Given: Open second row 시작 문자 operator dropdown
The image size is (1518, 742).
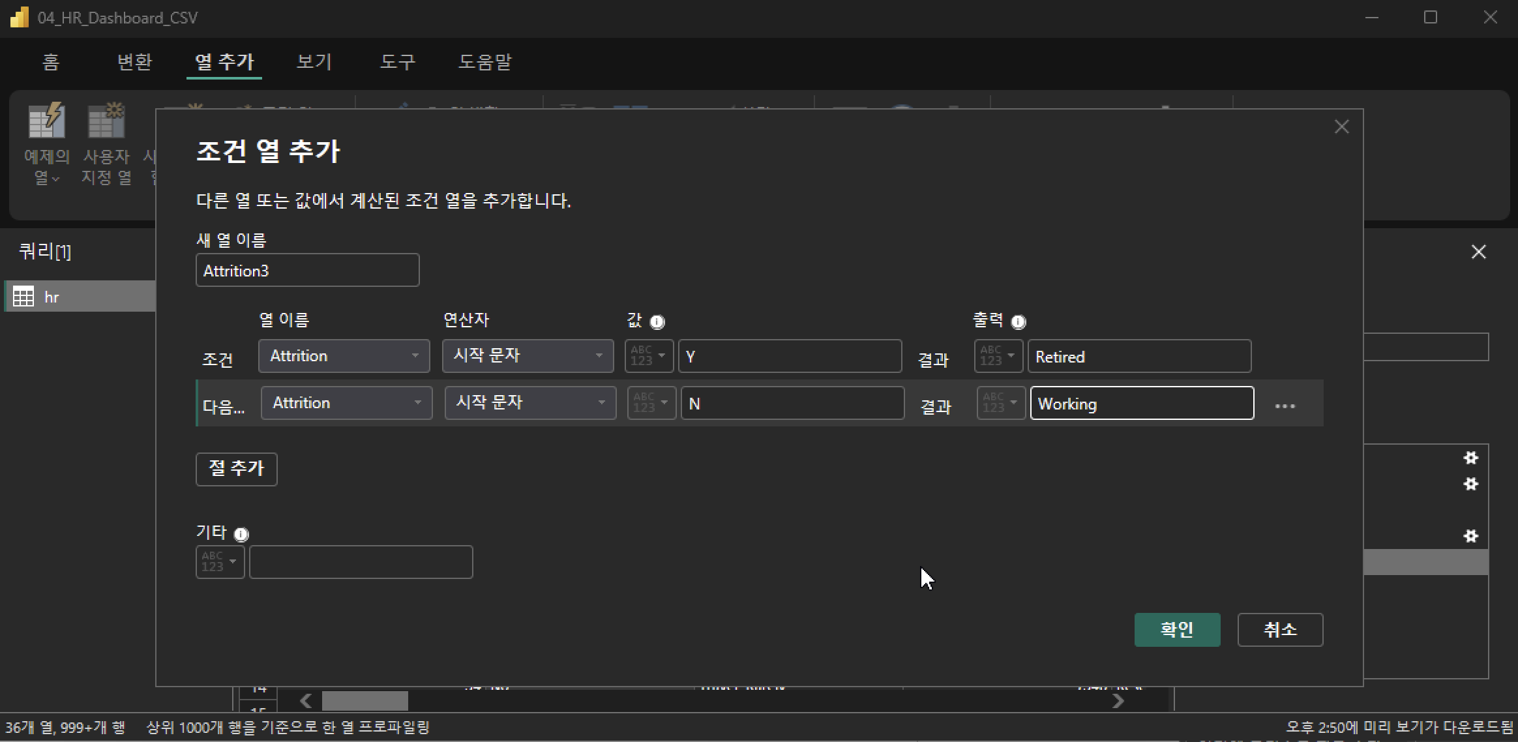Looking at the screenshot, I should [x=530, y=403].
